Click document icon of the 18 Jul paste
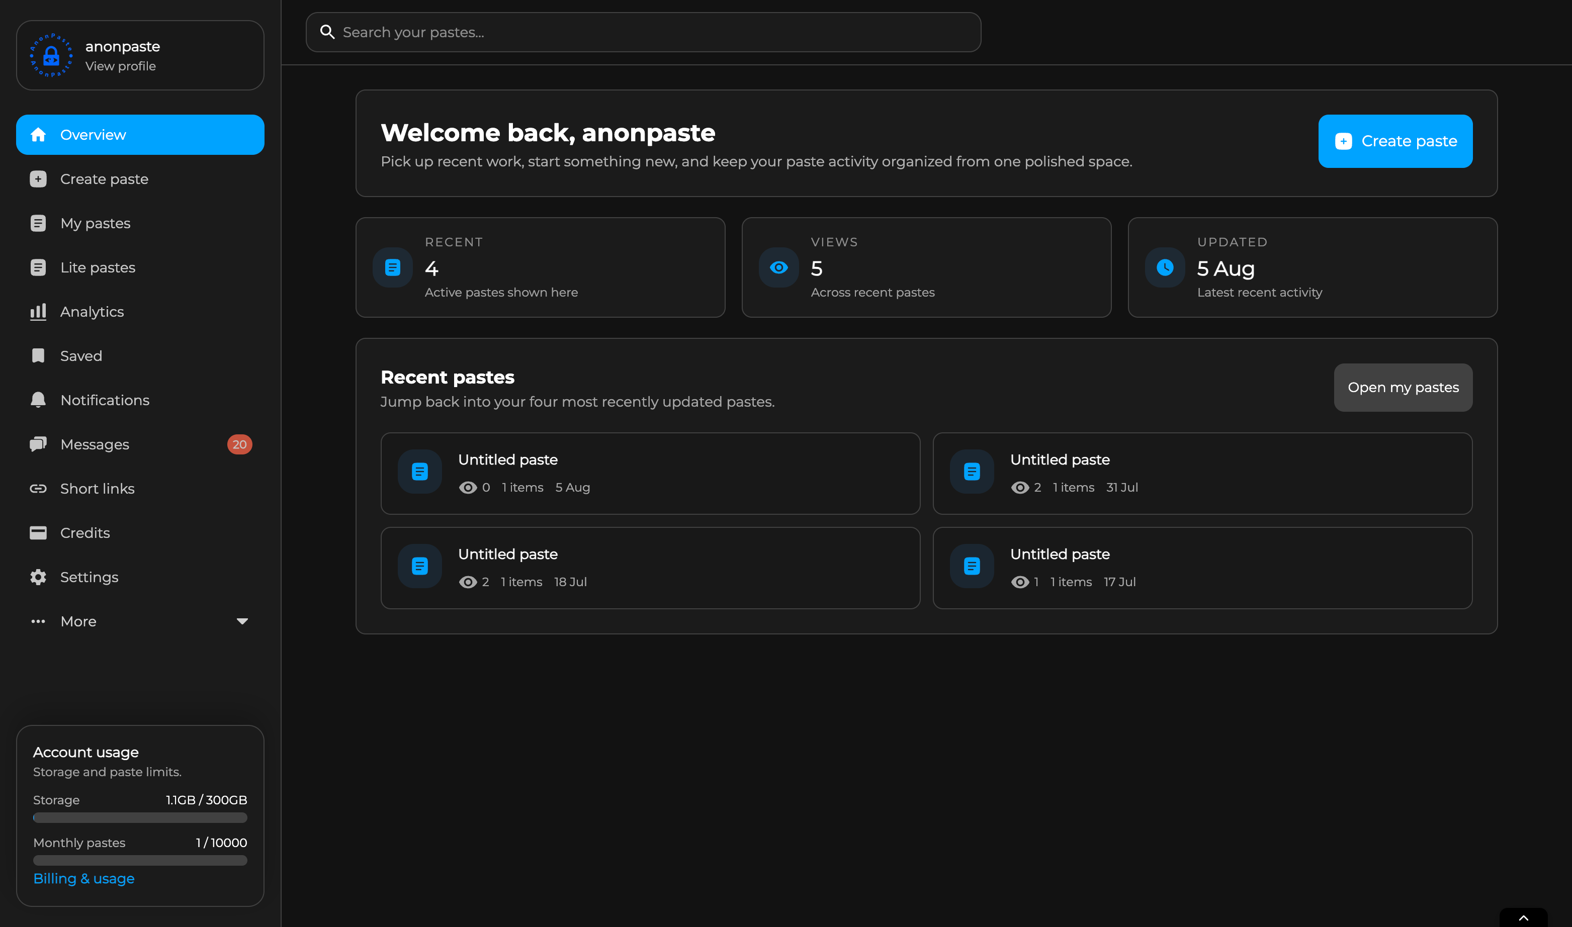The height and width of the screenshot is (927, 1572). 420,566
